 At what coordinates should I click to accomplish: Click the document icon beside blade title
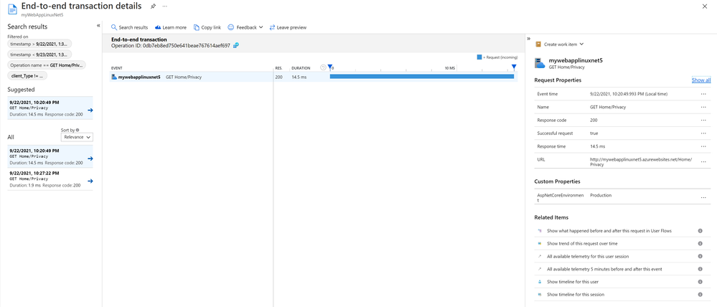[x=12, y=8]
